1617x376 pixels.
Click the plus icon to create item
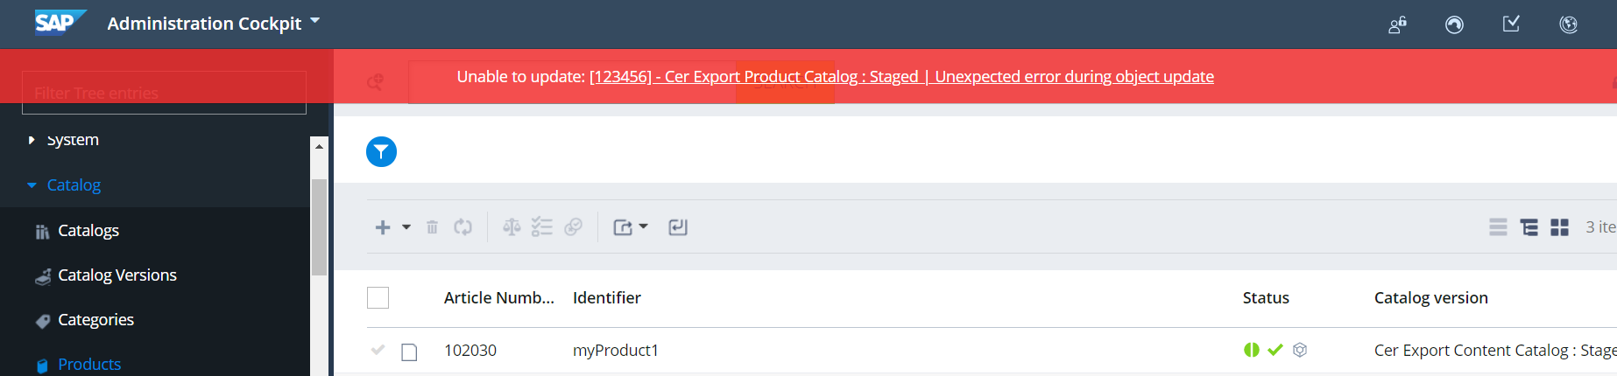383,227
